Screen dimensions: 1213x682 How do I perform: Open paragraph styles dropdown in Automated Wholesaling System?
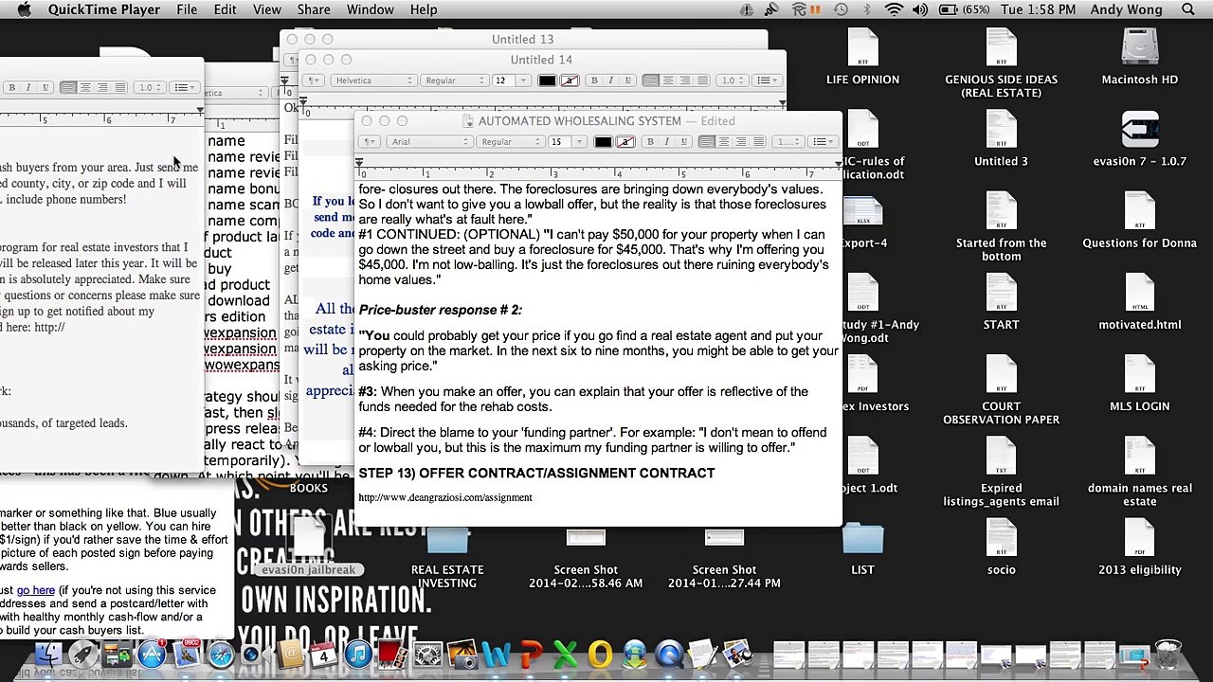coord(370,142)
